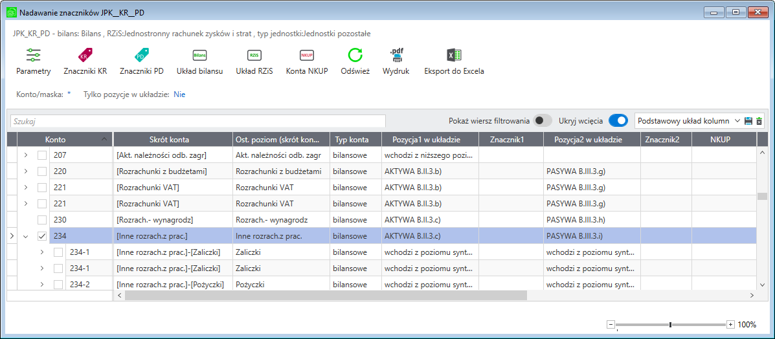Click the zoom slider plus button
Image resolution: width=775 pixels, height=339 pixels.
coord(730,325)
